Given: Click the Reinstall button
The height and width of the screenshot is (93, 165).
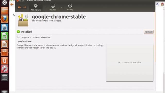Looking at the screenshot, I should point(149,32).
